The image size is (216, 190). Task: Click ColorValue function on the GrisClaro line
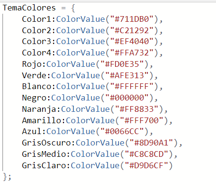click(95, 166)
